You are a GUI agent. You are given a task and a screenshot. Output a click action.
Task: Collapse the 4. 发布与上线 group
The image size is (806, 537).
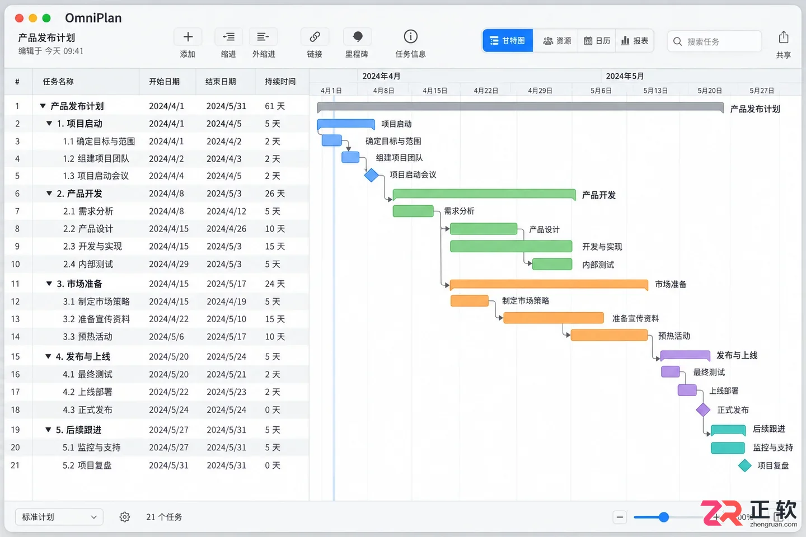click(x=48, y=356)
